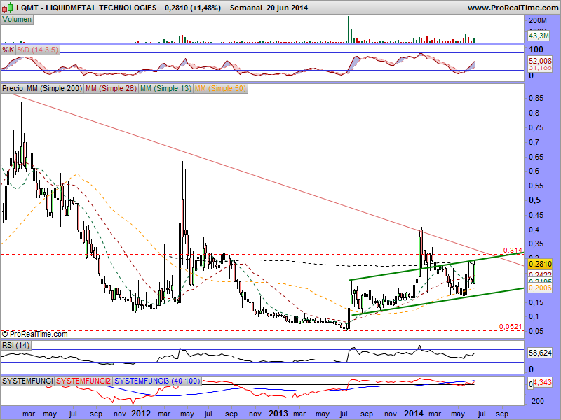561x420 pixels.
Task: Click the Semanal timeframe text
Action: [246, 8]
